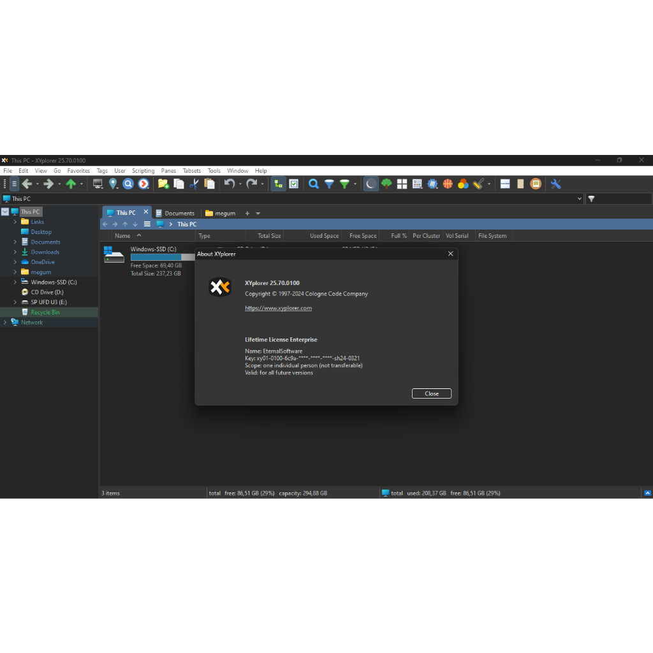The height and width of the screenshot is (653, 653).
Task: Switch to the Documents tab
Action: pos(175,213)
